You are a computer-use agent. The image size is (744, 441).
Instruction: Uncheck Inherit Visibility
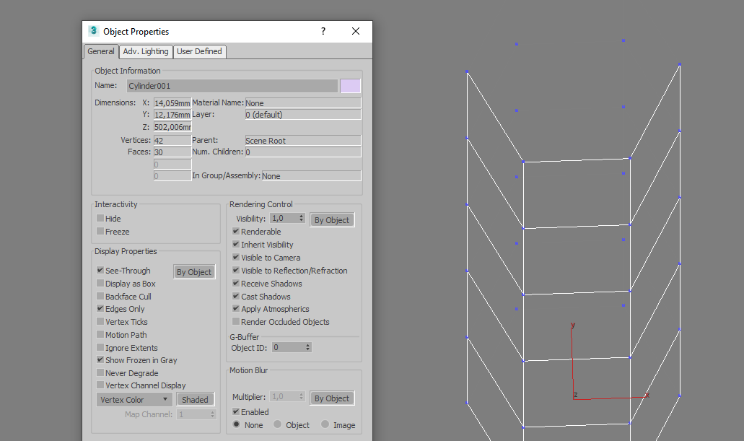pyautogui.click(x=236, y=244)
